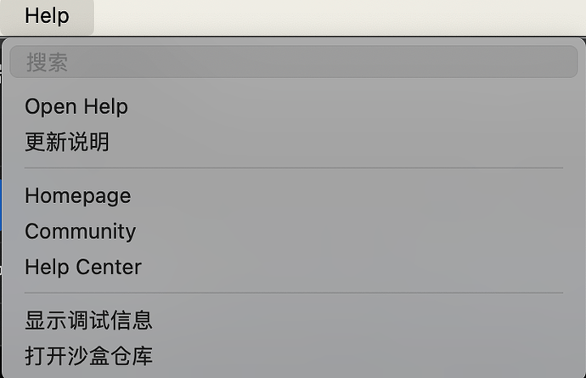Launch the Open Help documentation entry
This screenshot has height=378, width=586.
coord(76,107)
